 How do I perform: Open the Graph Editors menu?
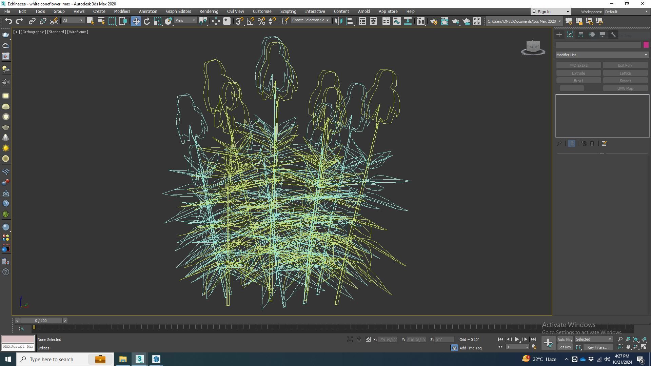[178, 12]
